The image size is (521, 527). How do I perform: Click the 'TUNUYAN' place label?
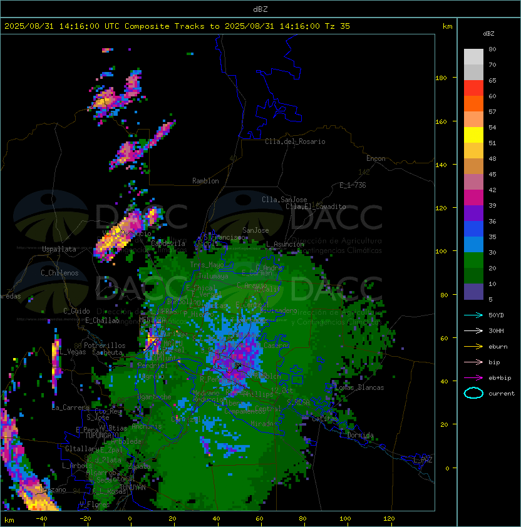click(133, 488)
